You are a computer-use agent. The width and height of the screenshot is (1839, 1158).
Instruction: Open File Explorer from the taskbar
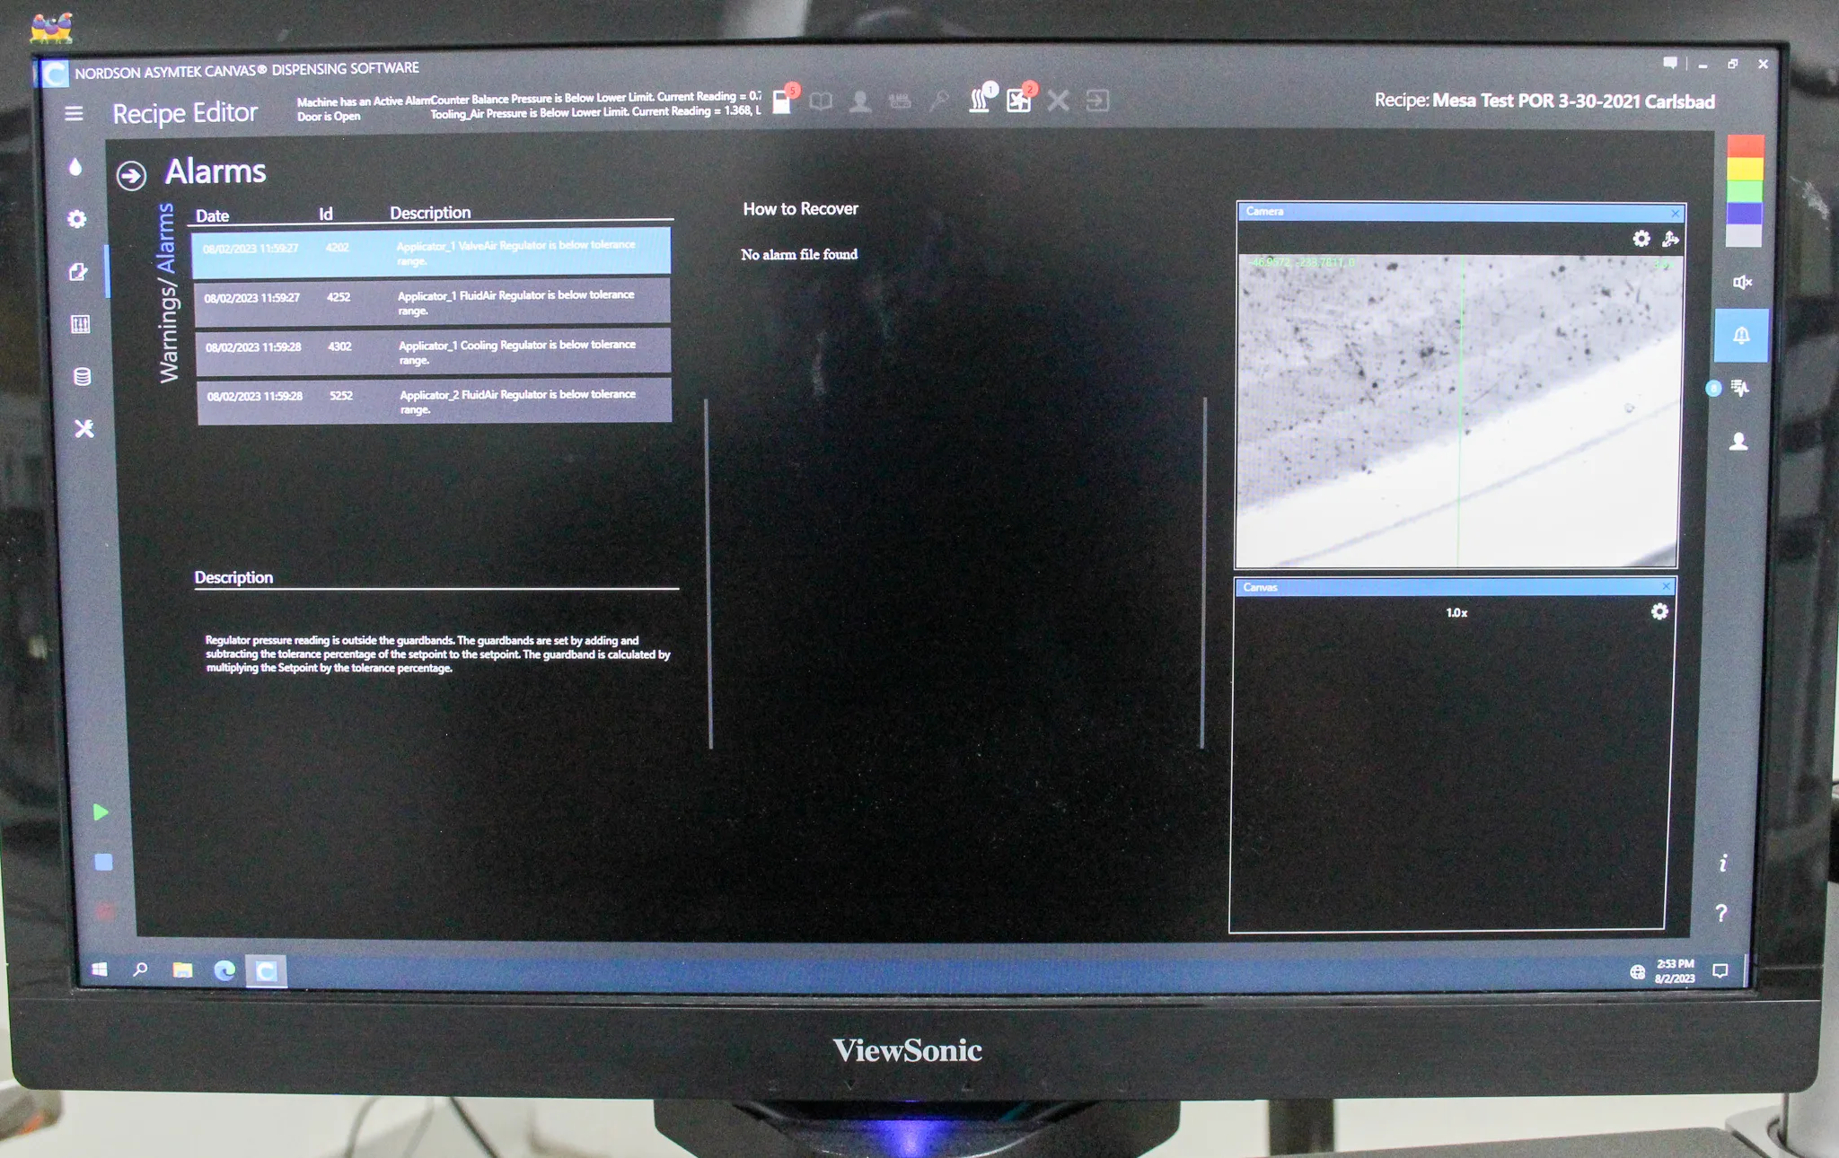pos(182,970)
